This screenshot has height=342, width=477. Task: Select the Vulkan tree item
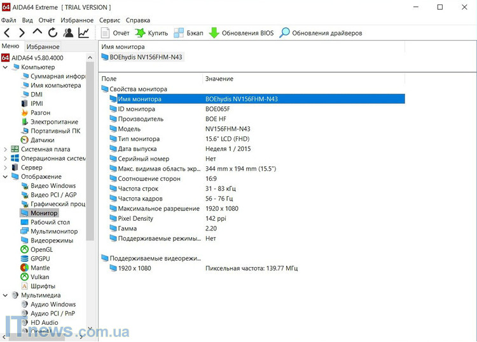tap(40, 277)
